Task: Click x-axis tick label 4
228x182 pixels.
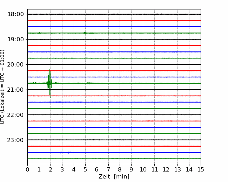Action: tap(74, 169)
